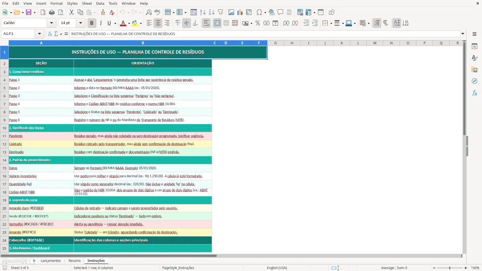
Task: Insert Pivot Table icon
Action: tap(249, 12)
